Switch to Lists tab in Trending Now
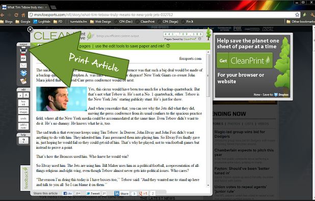The height and width of the screenshot is (201, 315). tap(249, 123)
